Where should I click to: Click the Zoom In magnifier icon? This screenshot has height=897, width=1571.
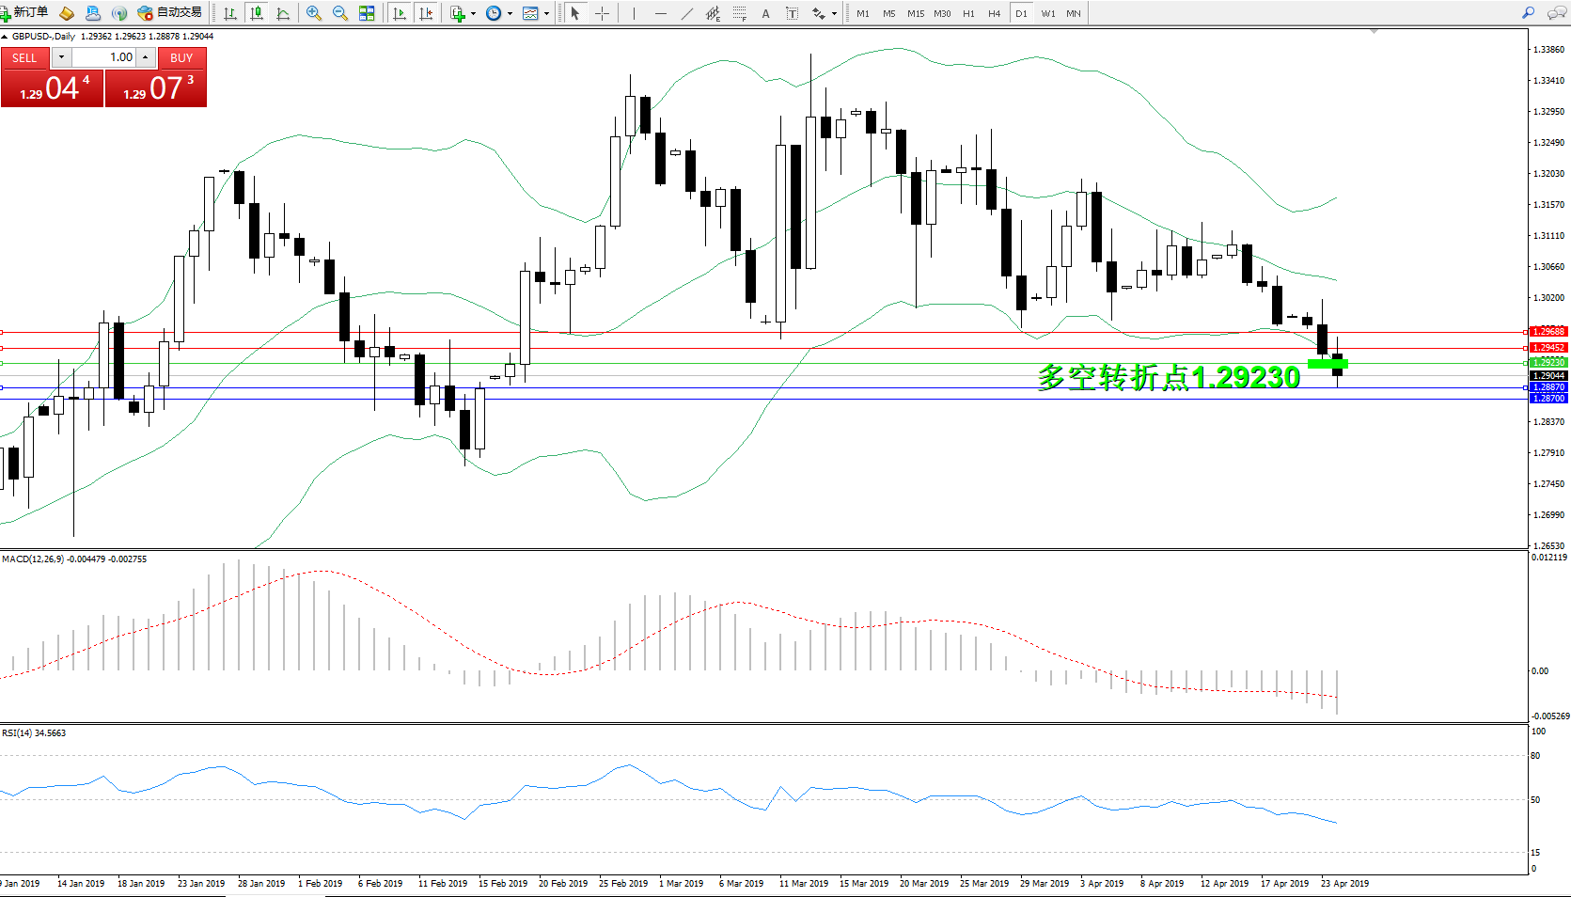point(314,13)
